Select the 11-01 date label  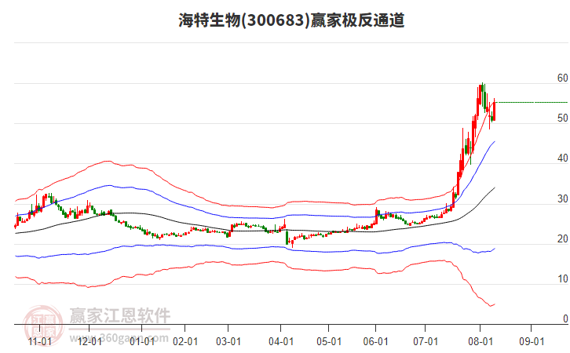40,342
